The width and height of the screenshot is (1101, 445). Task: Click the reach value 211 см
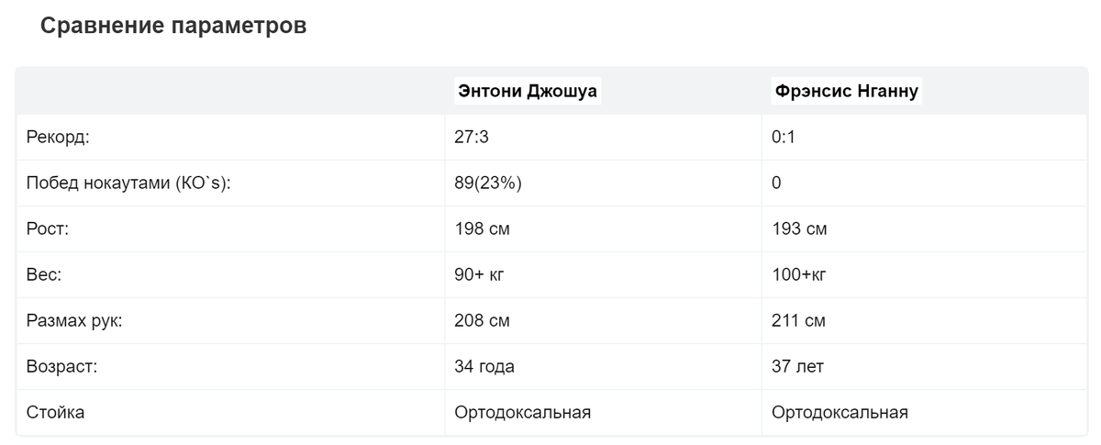pos(799,321)
